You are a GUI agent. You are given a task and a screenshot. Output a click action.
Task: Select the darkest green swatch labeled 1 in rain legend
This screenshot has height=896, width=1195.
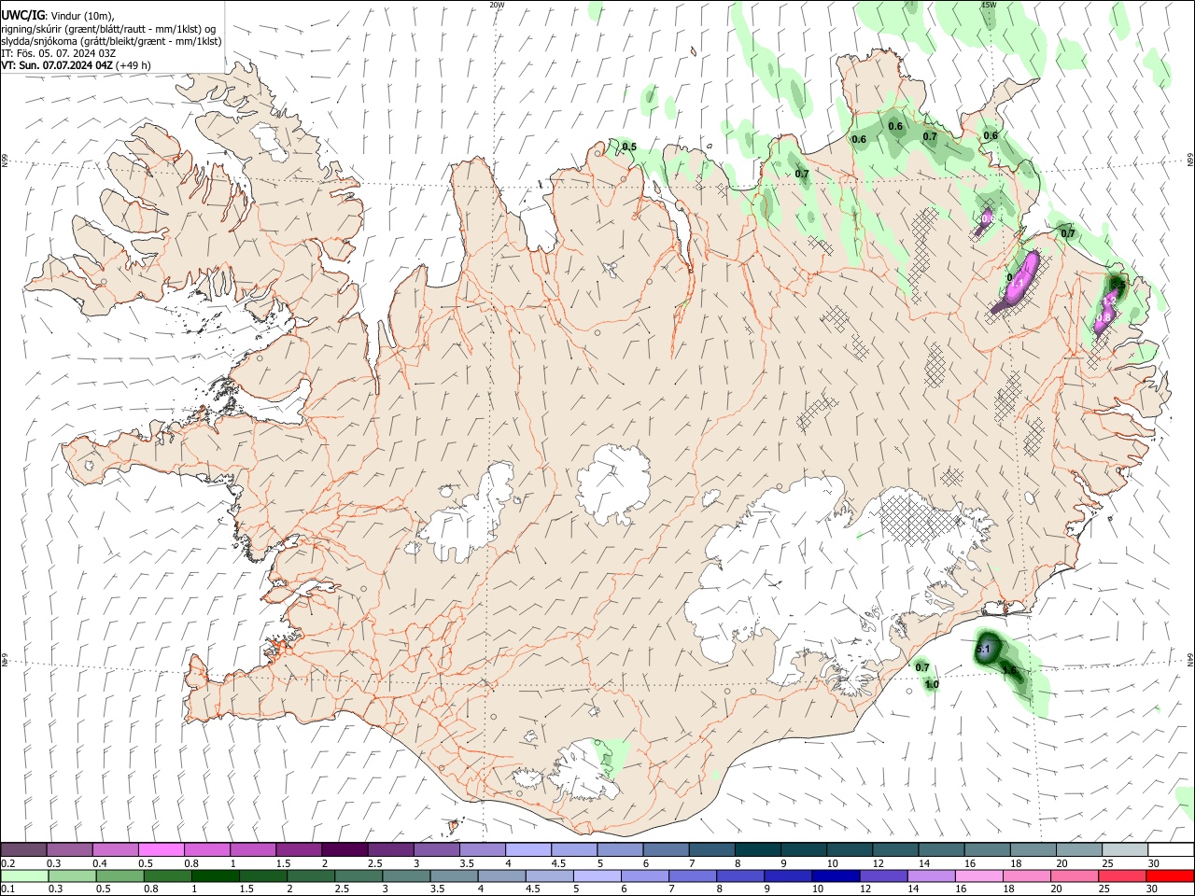tap(215, 875)
